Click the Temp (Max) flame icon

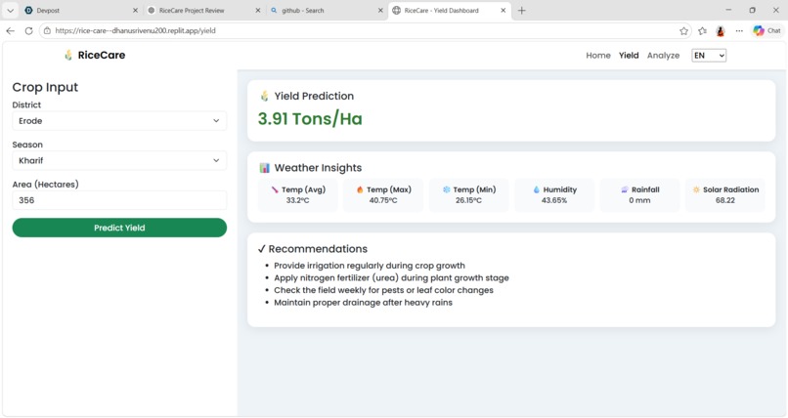(360, 189)
